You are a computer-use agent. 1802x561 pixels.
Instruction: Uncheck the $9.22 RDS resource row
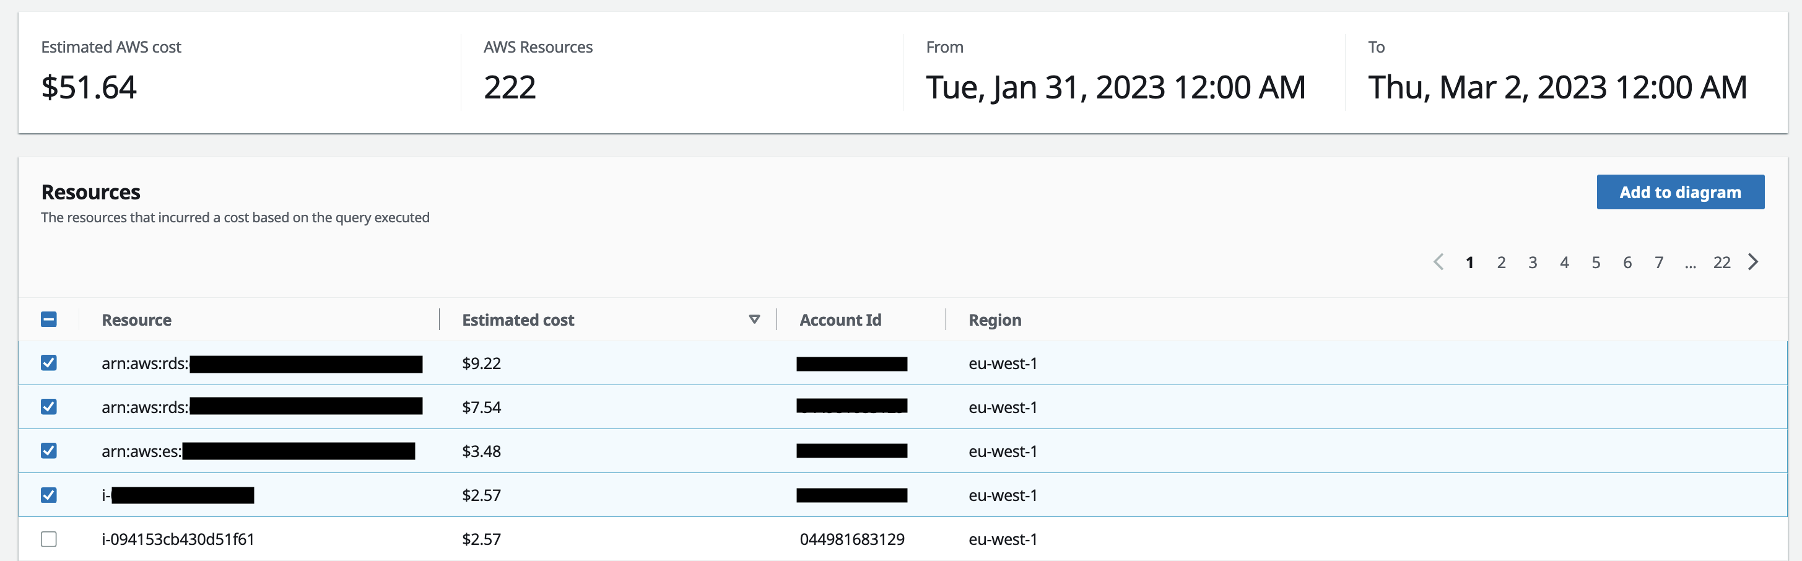pyautogui.click(x=48, y=362)
